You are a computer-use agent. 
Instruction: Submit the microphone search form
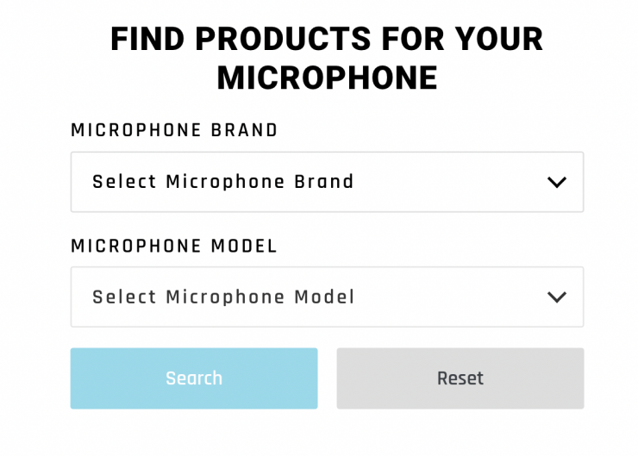(x=194, y=378)
